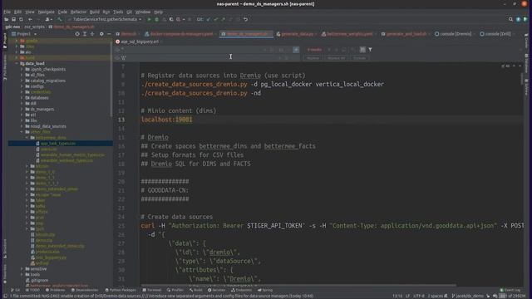Screen dimensions: 532x299
Task: Open the Endpoints tool window
Action: click(x=240, y=290)
